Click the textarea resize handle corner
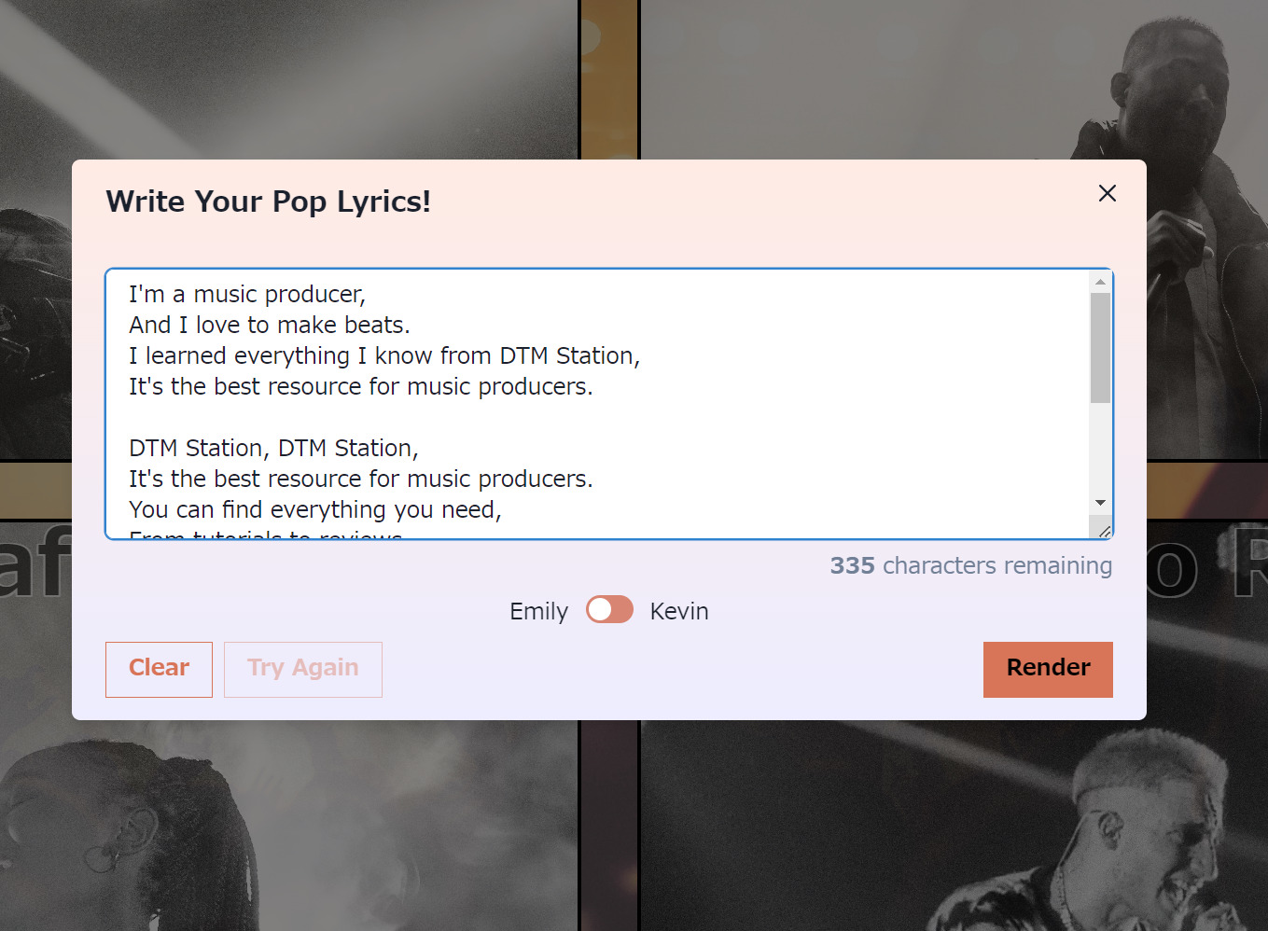 (1103, 530)
